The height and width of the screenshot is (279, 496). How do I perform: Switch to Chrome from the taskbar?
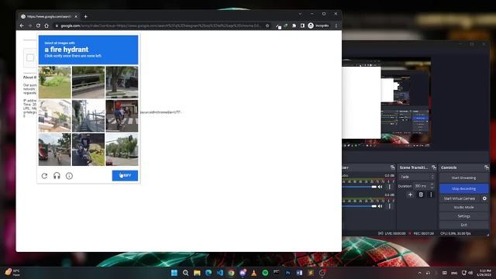pyautogui.click(x=231, y=273)
